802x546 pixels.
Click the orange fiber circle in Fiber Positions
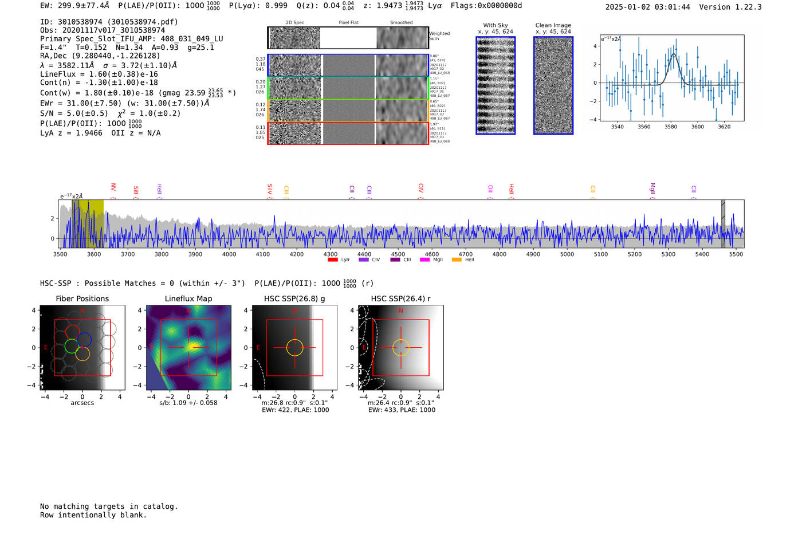pos(82,353)
